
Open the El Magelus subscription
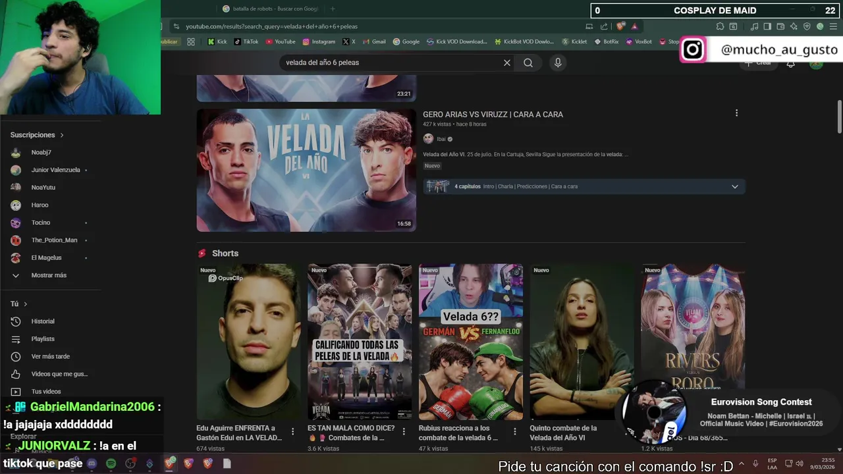(x=46, y=257)
